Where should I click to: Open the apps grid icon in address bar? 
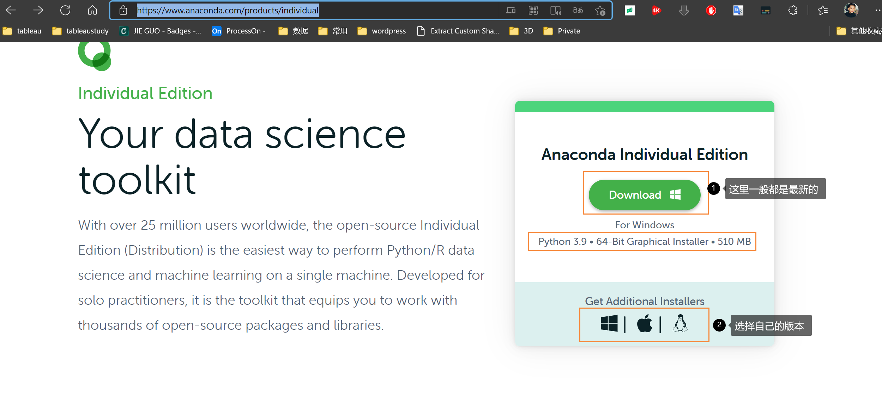pyautogui.click(x=533, y=10)
